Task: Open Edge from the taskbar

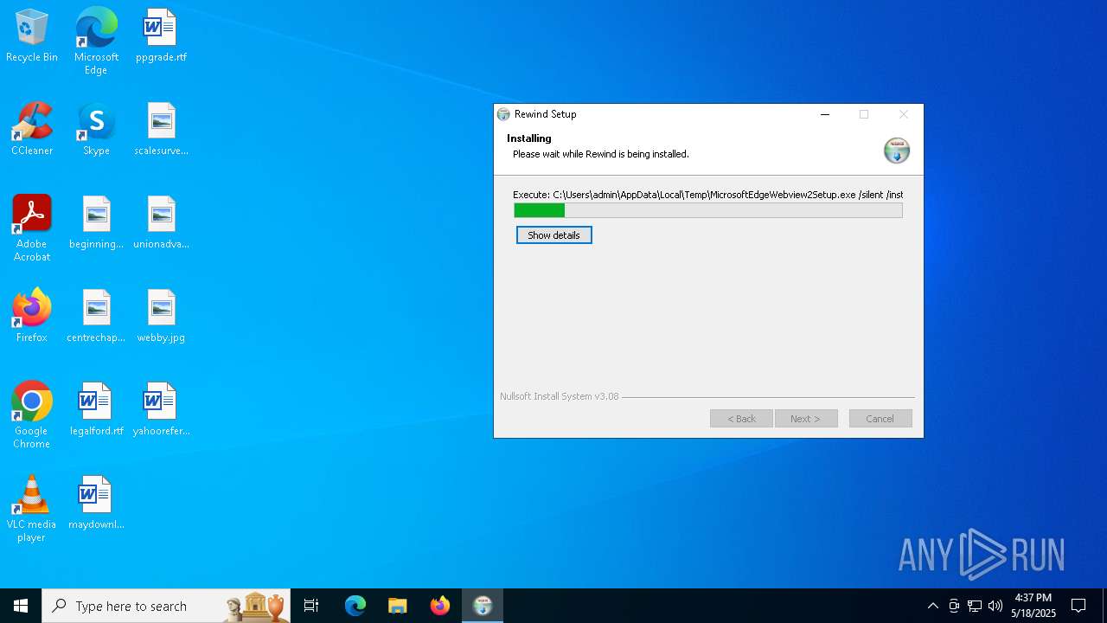Action: [355, 606]
